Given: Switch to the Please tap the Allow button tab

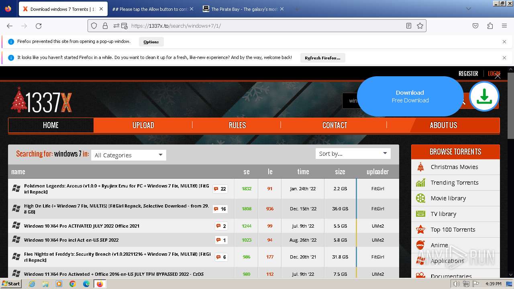Looking at the screenshot, I should [153, 9].
